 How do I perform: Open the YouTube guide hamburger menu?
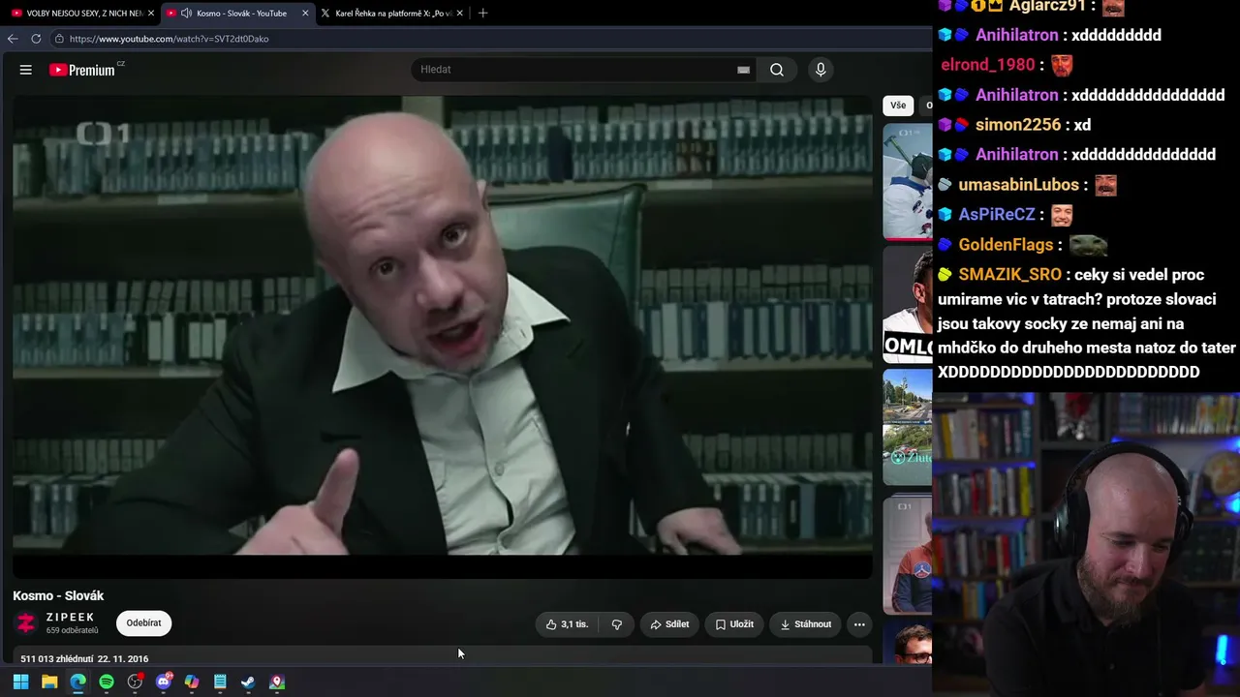[x=26, y=70]
